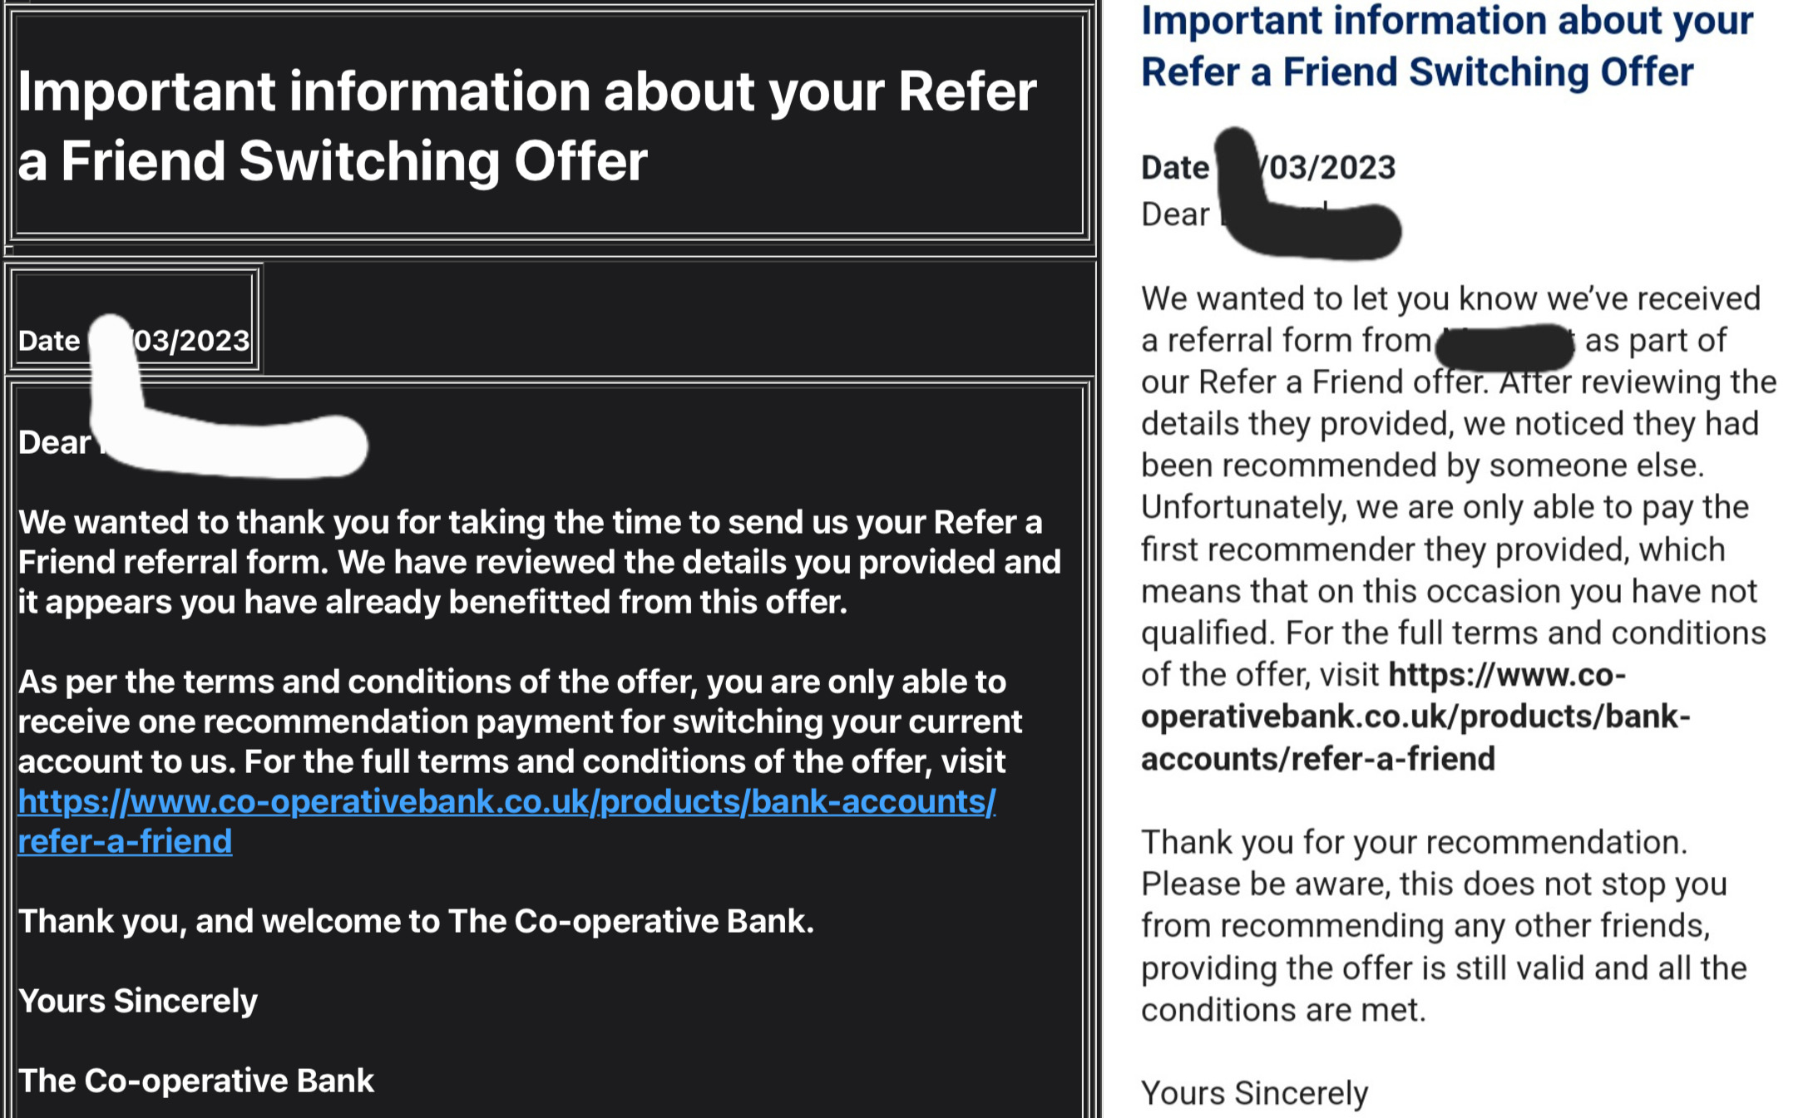Viewport: 1818px width, 1118px height.
Task: Open the co-operativebank.co.uk link in dark email
Action: pyautogui.click(x=506, y=821)
